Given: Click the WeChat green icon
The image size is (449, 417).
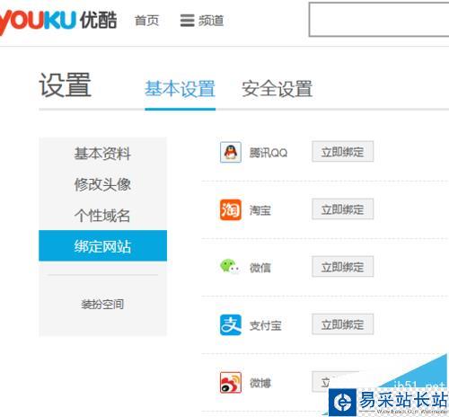Looking at the screenshot, I should (x=230, y=266).
